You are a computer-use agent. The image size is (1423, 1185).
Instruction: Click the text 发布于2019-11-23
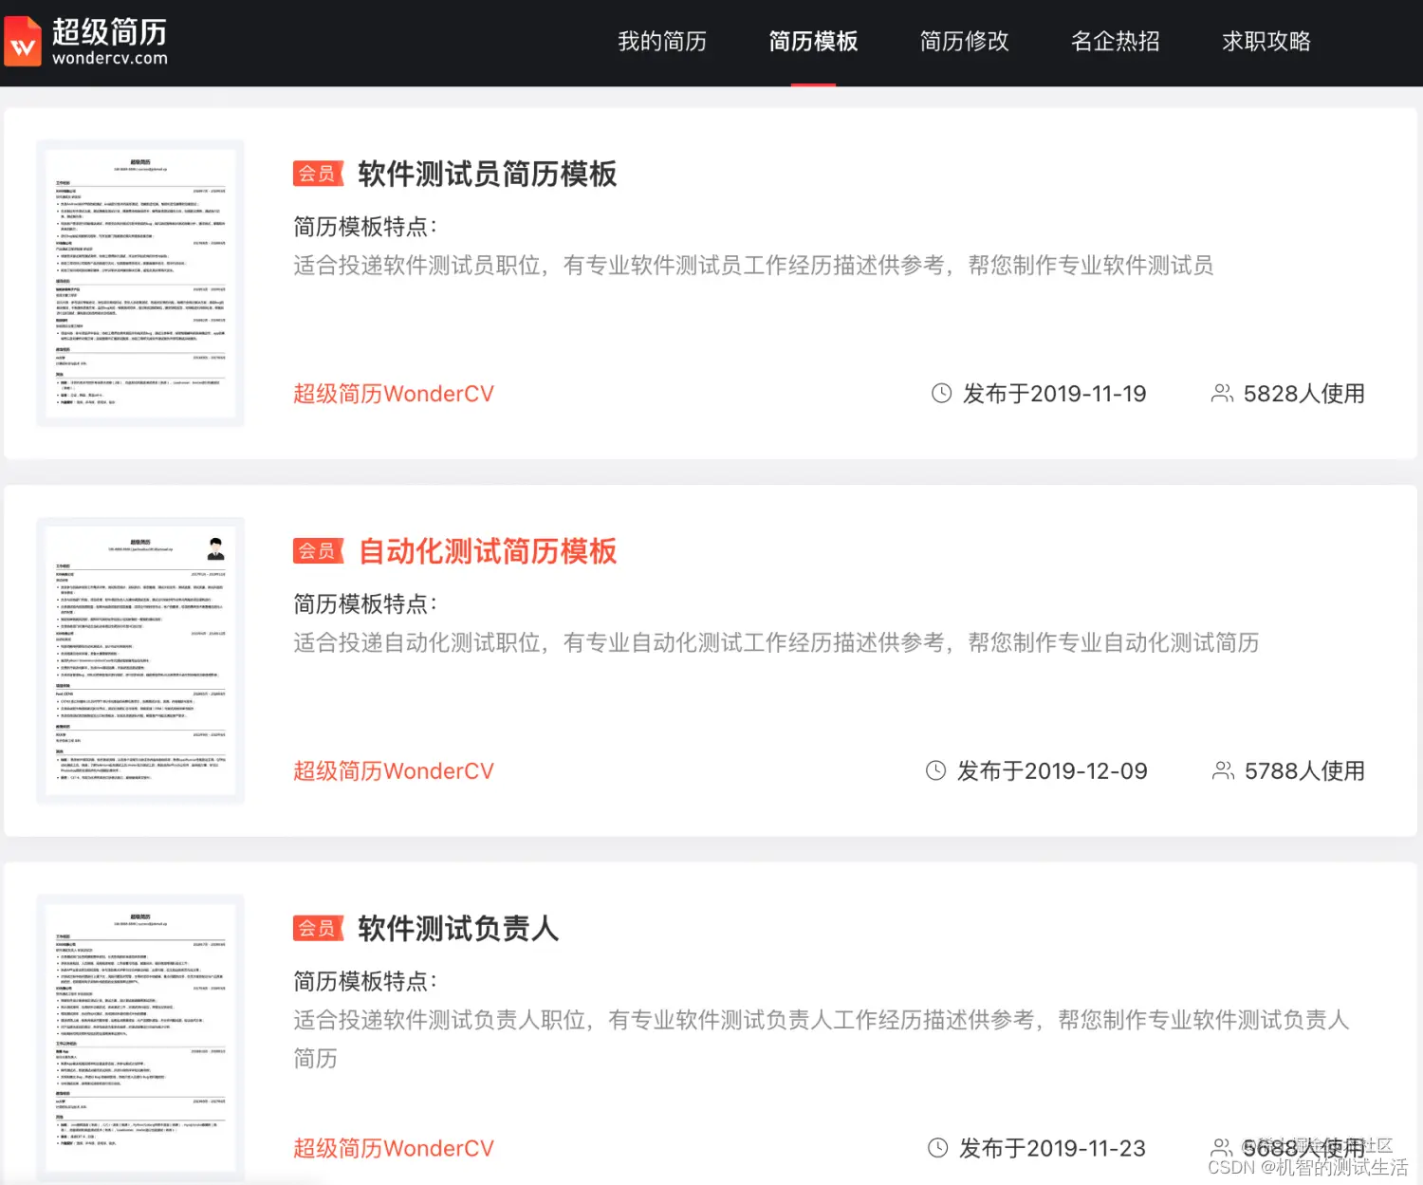coord(1052,1148)
